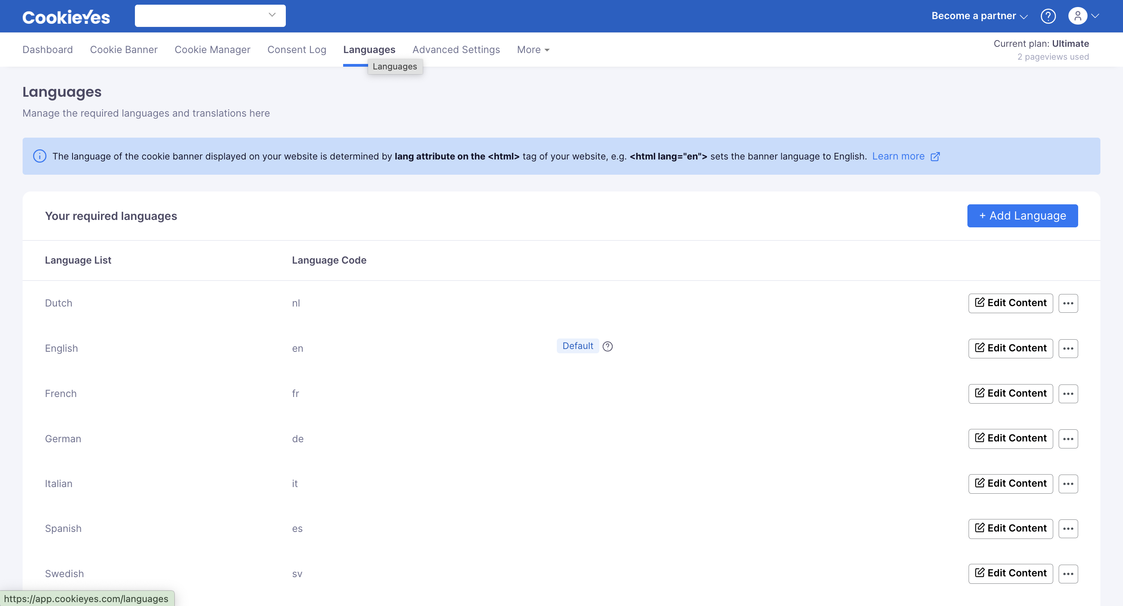The image size is (1123, 606).
Task: Edit content for German language
Action: coord(1010,438)
